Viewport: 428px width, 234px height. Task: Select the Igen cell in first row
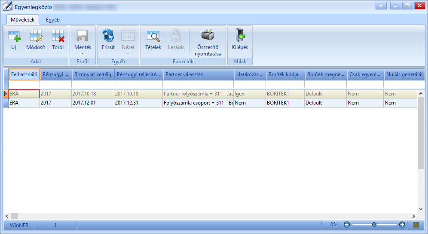[x=250, y=94]
